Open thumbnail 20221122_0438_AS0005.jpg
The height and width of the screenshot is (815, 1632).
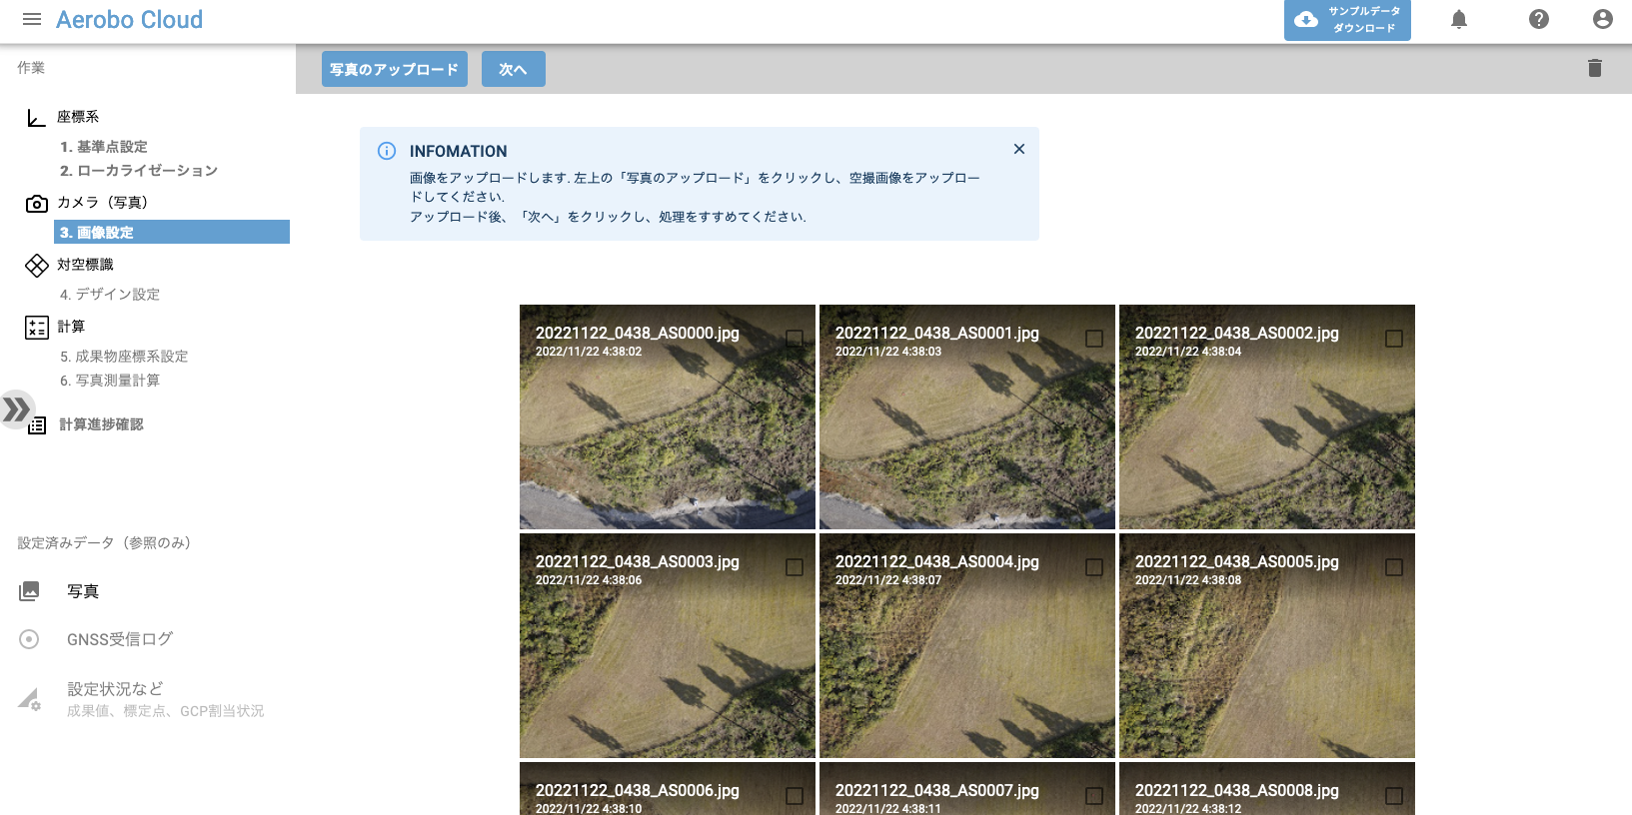[1267, 645]
